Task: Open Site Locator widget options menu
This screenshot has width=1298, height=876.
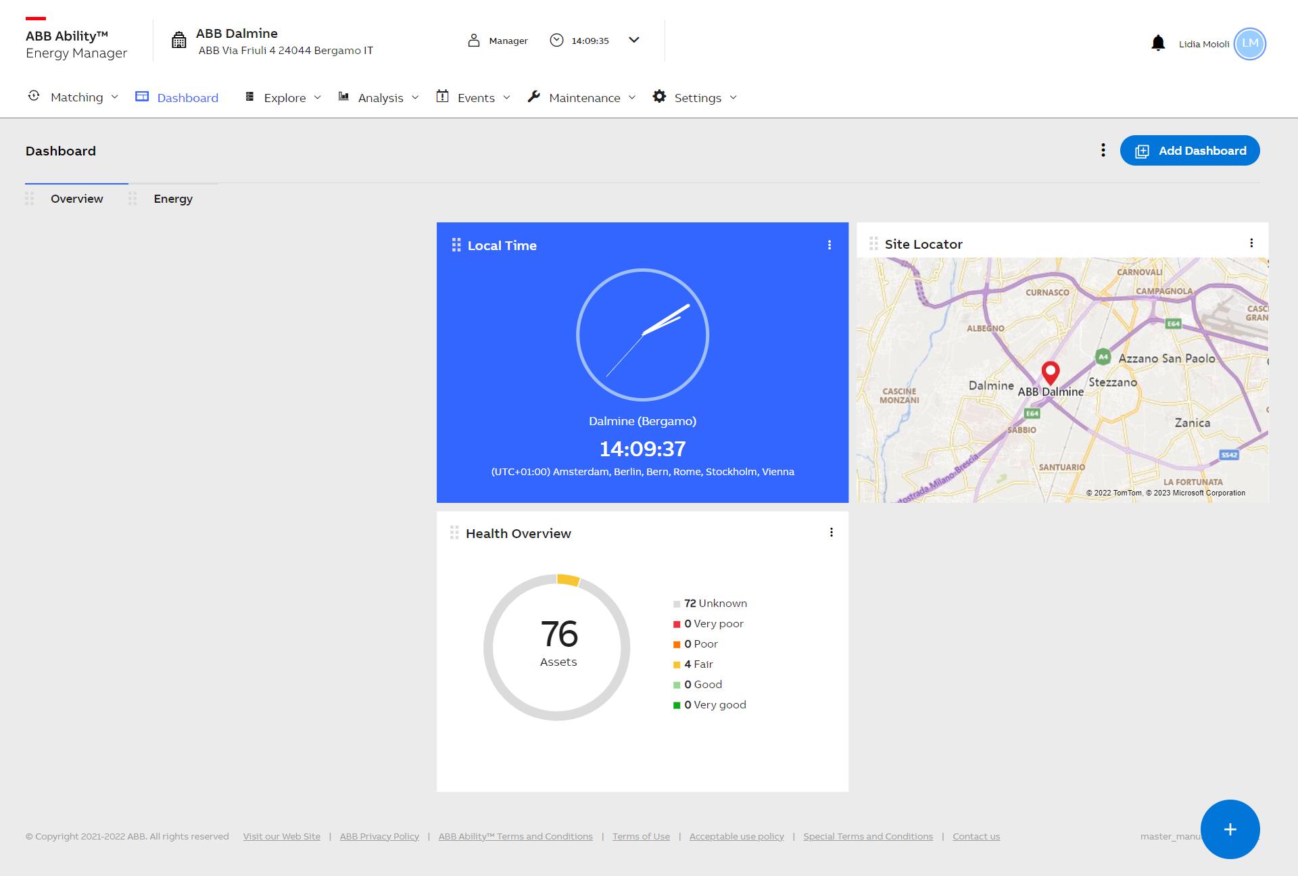Action: (x=1251, y=243)
